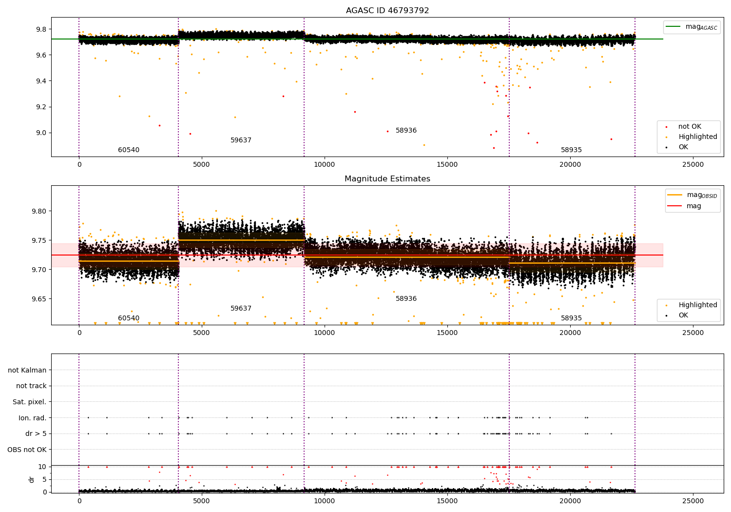731x512 pixels.
Task: Click "Highlighted" in the Magnitude Estimates legend
Action: pos(698,305)
